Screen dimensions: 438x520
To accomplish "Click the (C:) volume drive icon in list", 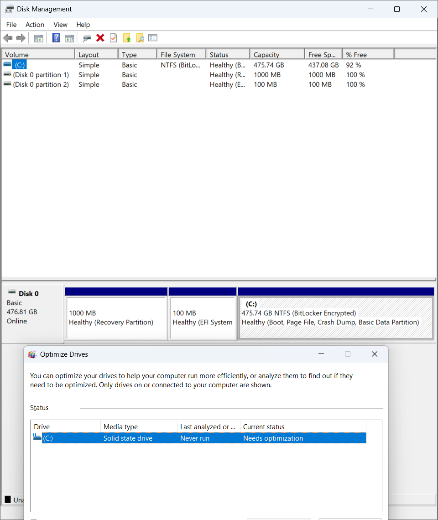I will point(7,64).
